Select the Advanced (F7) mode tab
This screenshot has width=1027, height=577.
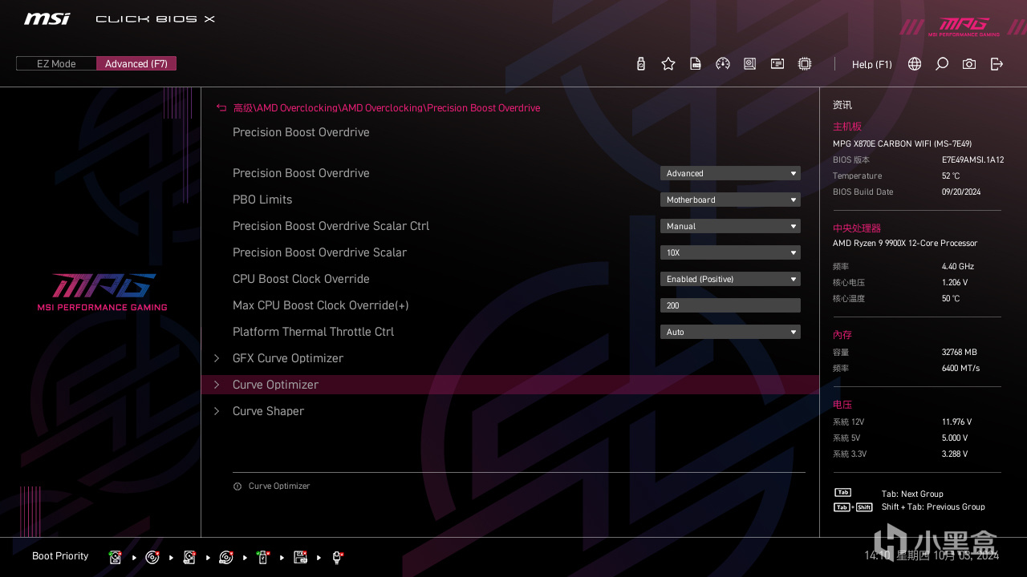coord(136,64)
